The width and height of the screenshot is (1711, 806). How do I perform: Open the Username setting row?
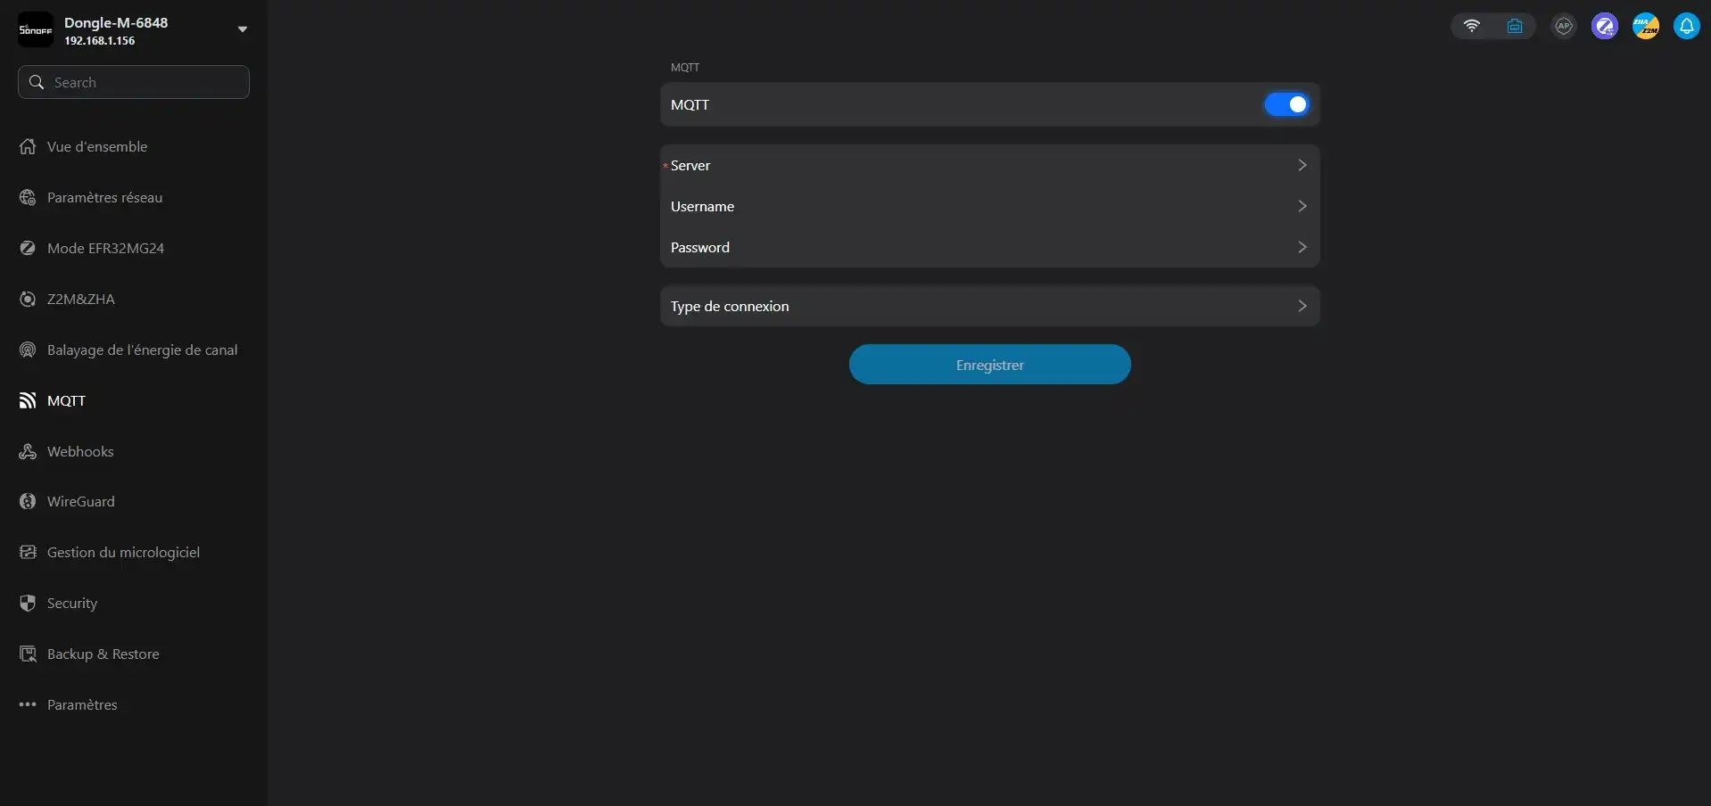(x=988, y=206)
